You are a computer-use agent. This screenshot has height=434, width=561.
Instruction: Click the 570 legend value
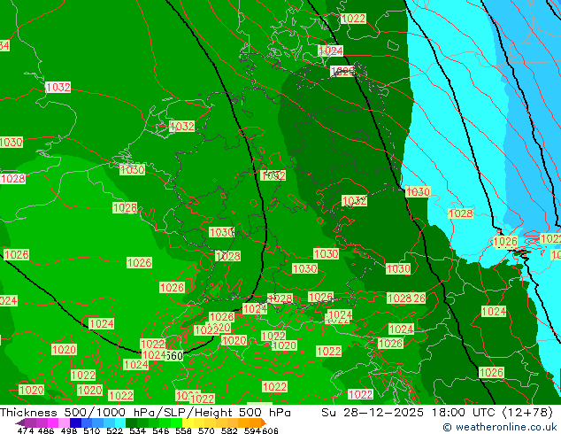(206, 430)
